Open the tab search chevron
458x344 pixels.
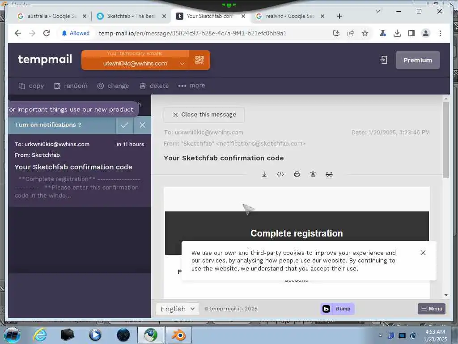point(377,11)
